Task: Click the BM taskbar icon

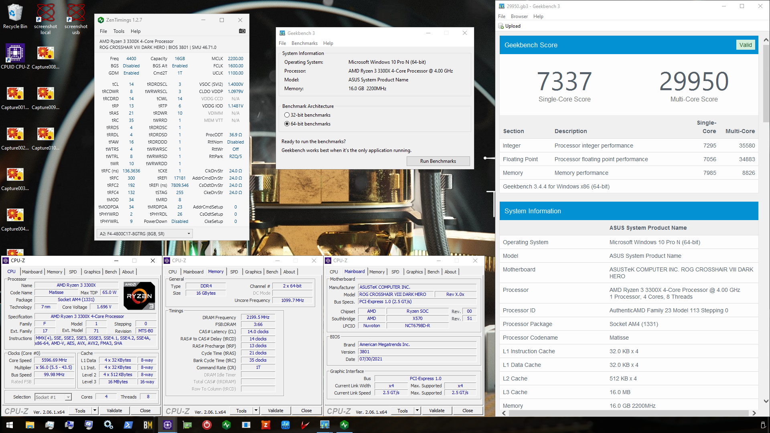Action: coord(148,425)
